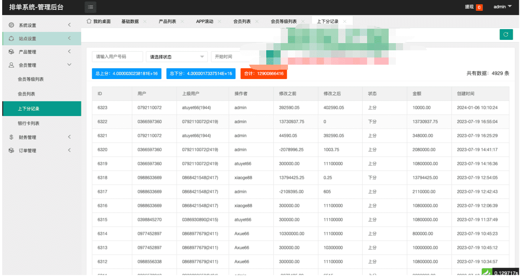Click the 站点设置 sidebar icon
The height and width of the screenshot is (277, 520).
[12, 38]
